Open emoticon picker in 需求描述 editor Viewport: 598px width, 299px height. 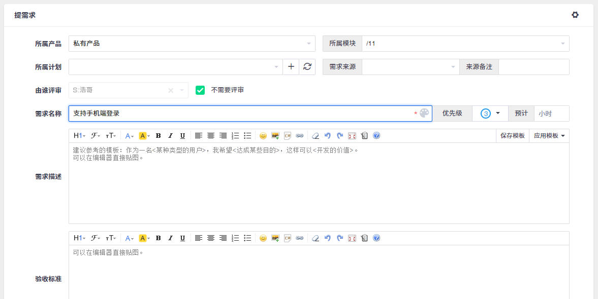click(263, 135)
